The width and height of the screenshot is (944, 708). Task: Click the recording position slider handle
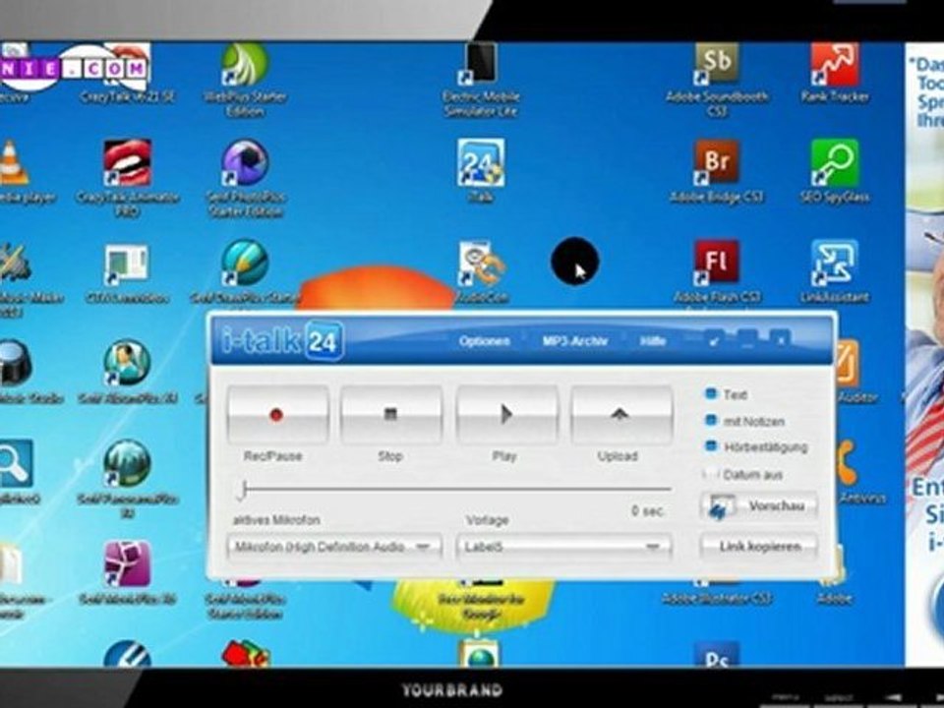tap(243, 490)
